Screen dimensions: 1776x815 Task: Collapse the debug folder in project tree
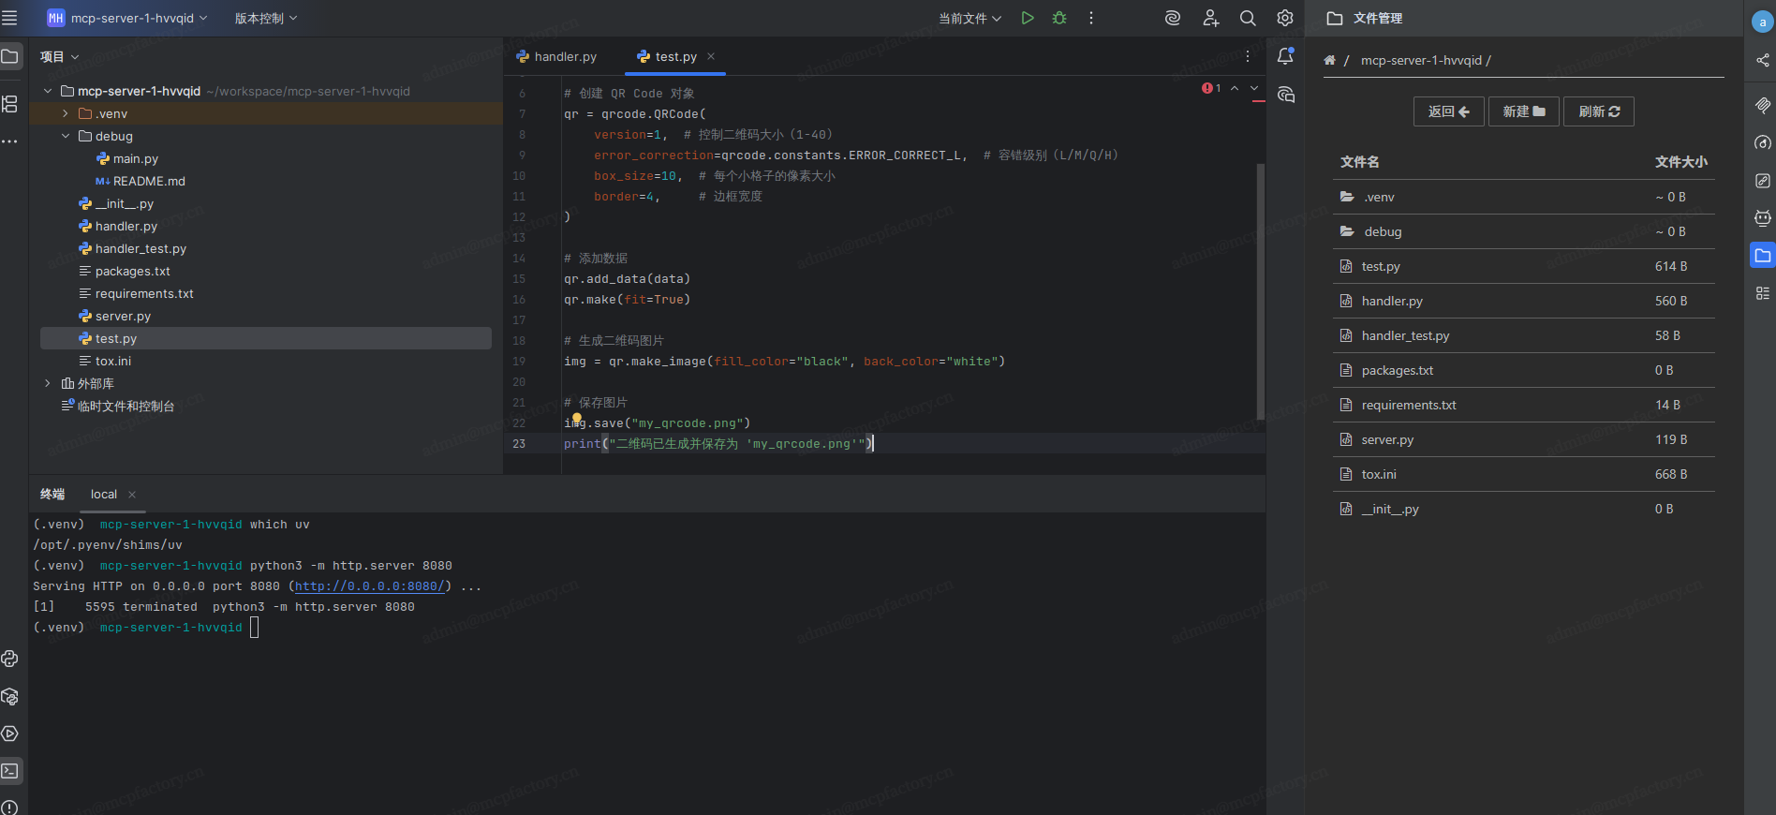65,136
